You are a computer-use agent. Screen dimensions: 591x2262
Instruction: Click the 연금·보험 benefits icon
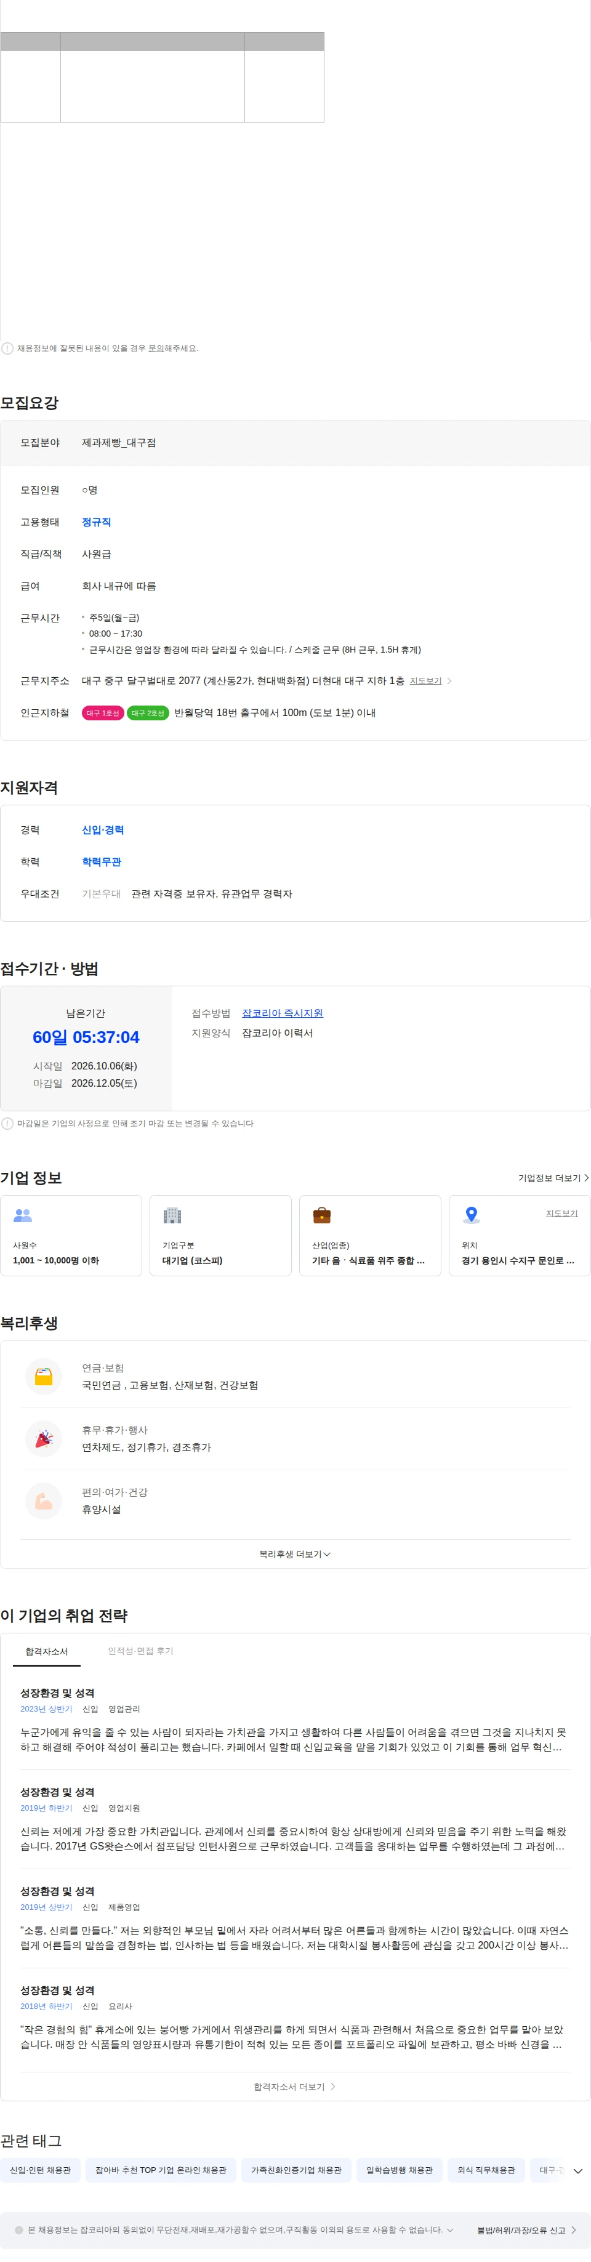pos(44,1377)
